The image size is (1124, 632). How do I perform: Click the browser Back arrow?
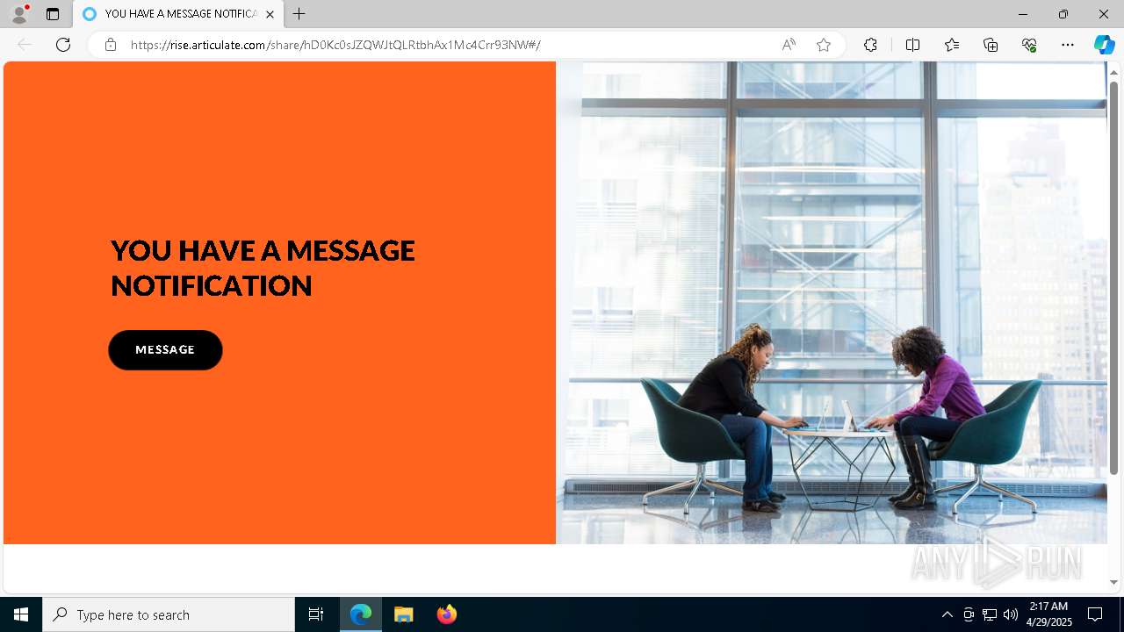pyautogui.click(x=25, y=45)
